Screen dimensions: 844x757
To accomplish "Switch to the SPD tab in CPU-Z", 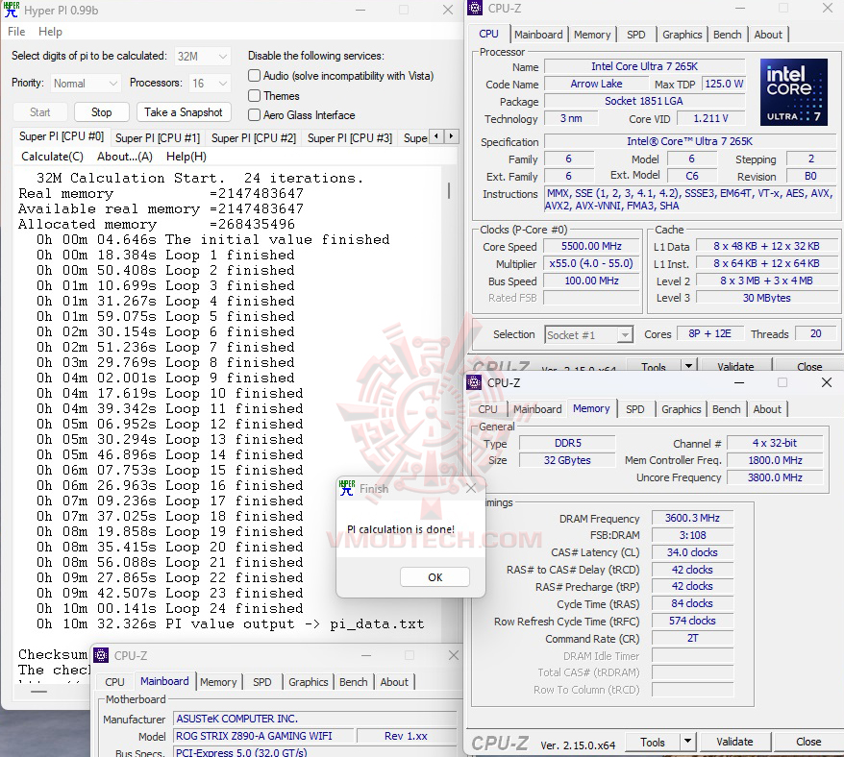I will click(636, 34).
